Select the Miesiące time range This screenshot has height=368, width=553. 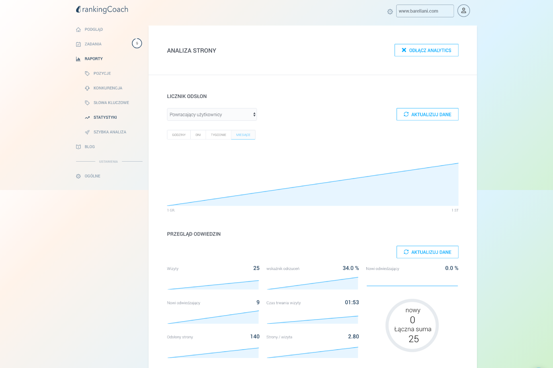[x=243, y=135]
